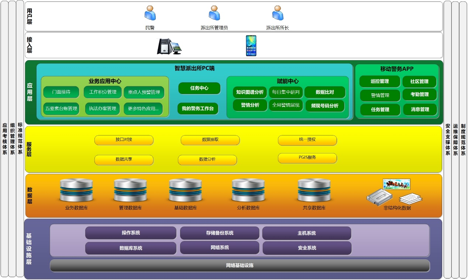Click the 网络基础设施 bar
Screen dimensions: 468x280
point(240,266)
